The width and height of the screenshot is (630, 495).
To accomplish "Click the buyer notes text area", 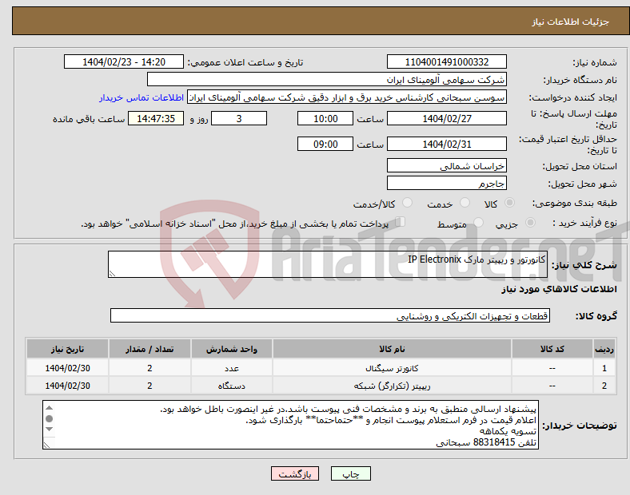I will [x=290, y=425].
